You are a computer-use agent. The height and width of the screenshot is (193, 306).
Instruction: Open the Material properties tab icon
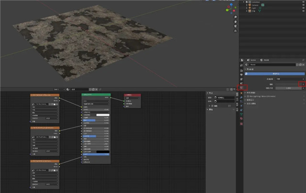pos(241,118)
